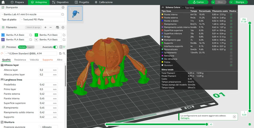Click the layers icon at bottom right

click(250, 124)
